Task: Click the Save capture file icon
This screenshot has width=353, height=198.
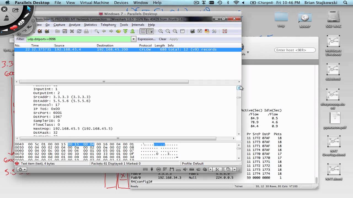Action: (65, 31)
